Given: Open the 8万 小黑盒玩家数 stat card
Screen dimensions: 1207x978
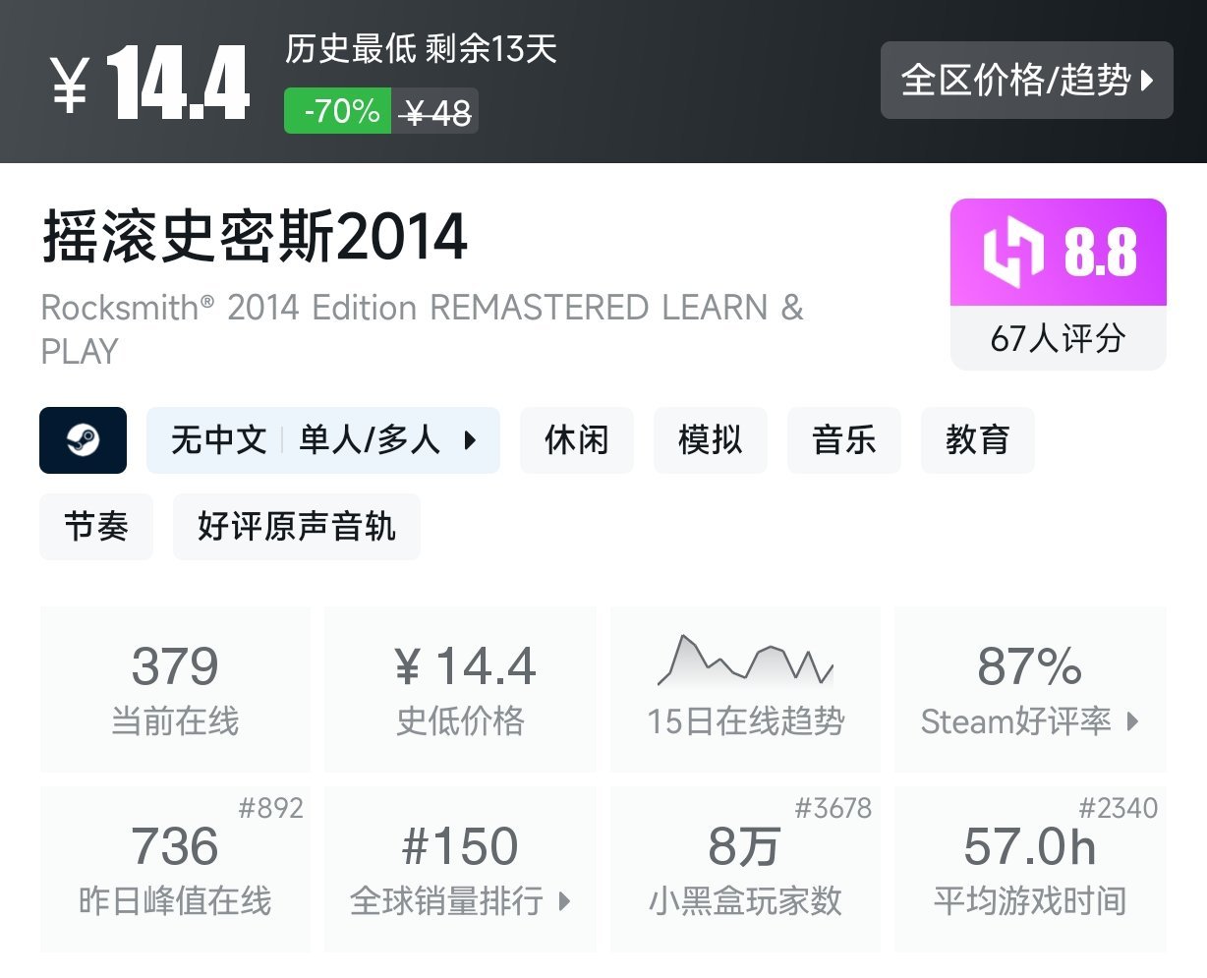Looking at the screenshot, I should click(746, 870).
